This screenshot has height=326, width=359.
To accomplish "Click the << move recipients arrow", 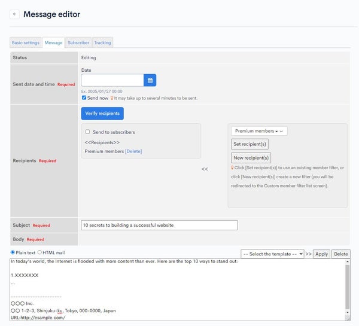I will click(x=205, y=169).
